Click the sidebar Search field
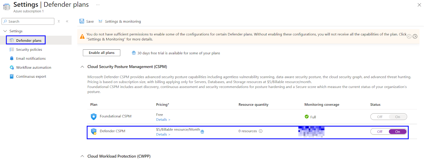Image resolution: width=424 pixels, height=163 pixels. click(28, 21)
